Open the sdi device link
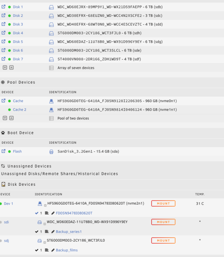224x257 pixels. click(7, 222)
